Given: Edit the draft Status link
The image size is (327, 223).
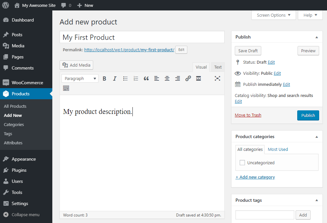Looking at the screenshot, I should click(x=271, y=62).
